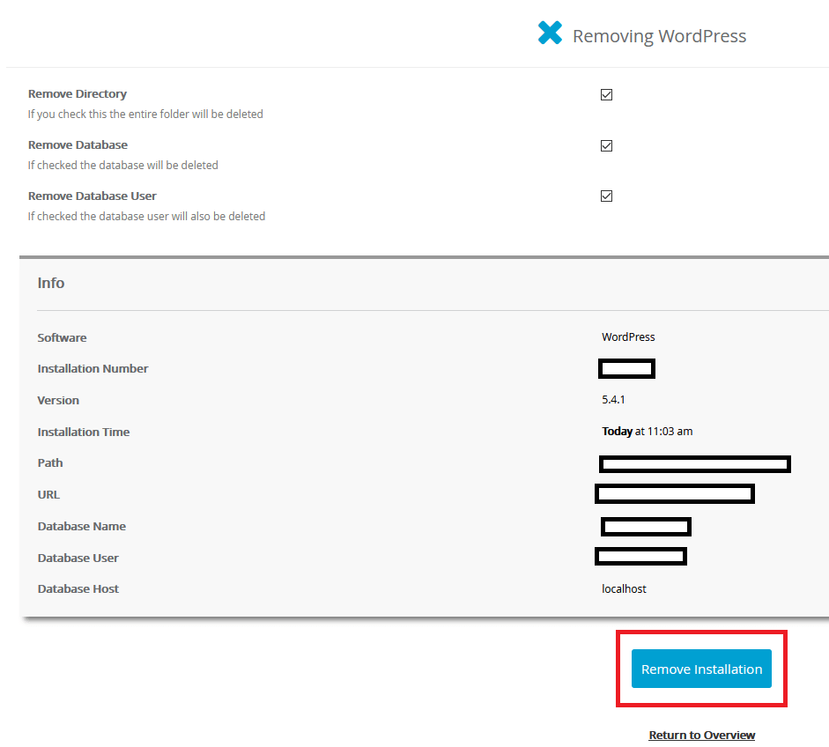Image resolution: width=829 pixels, height=747 pixels.
Task: Click the Software row label
Action: click(62, 337)
